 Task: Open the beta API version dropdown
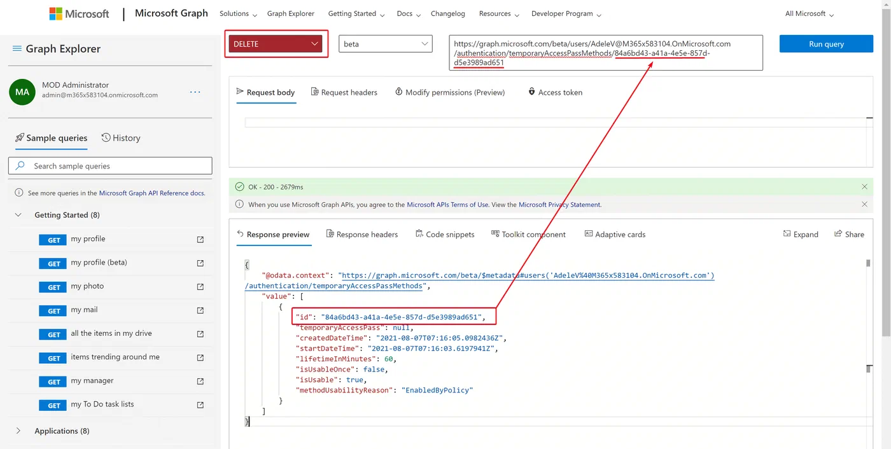385,44
